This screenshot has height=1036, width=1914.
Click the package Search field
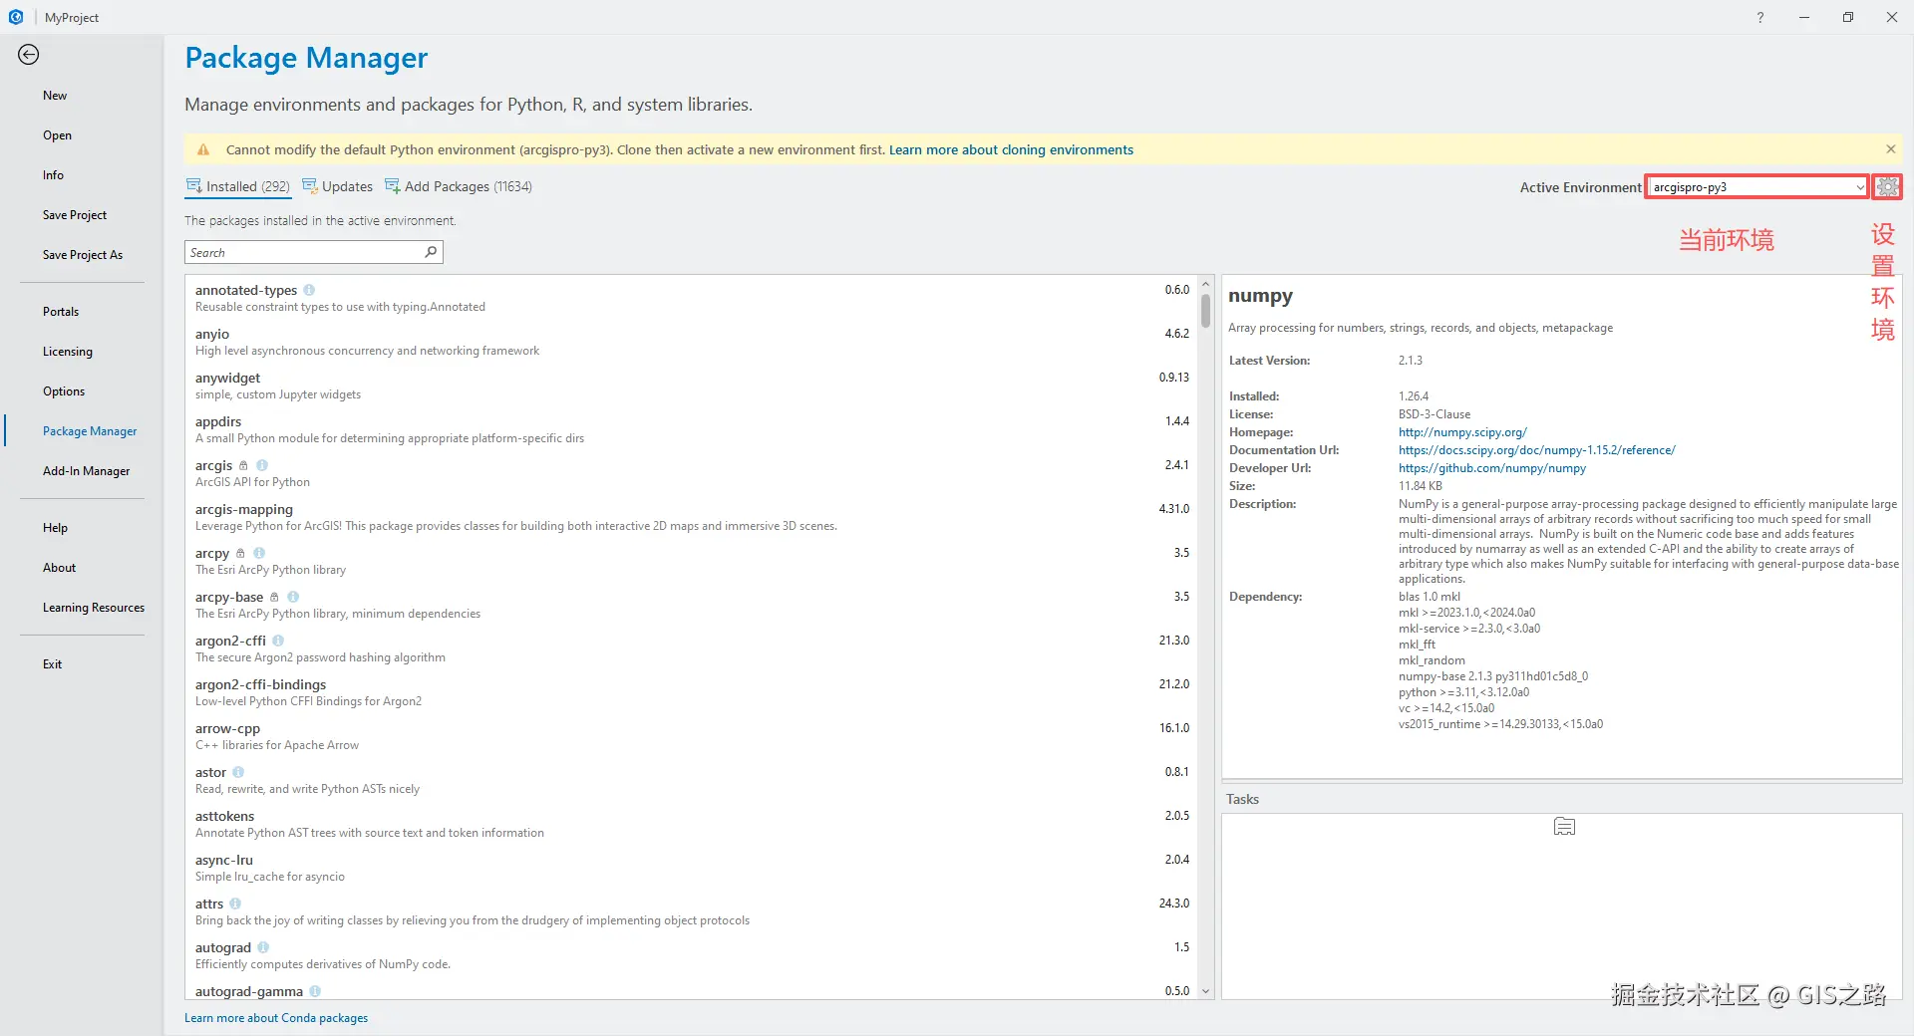coord(304,252)
